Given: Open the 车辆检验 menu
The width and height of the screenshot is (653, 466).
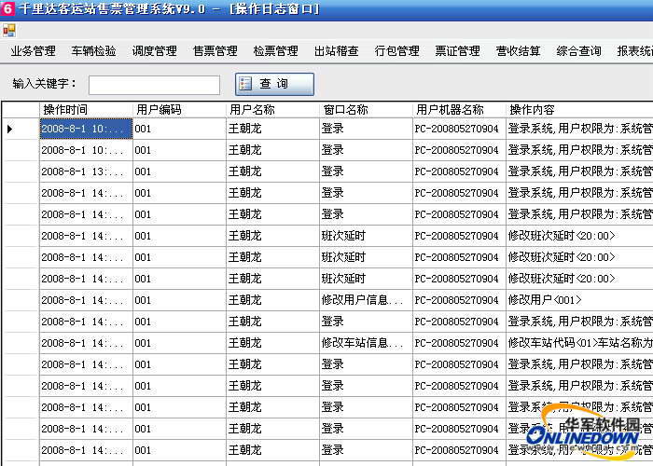Looking at the screenshot, I should [93, 51].
